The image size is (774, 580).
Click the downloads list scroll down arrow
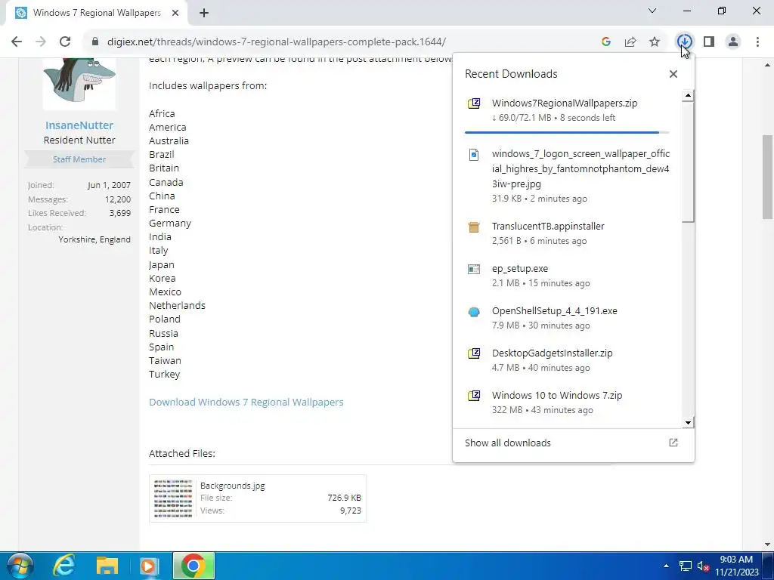click(688, 422)
